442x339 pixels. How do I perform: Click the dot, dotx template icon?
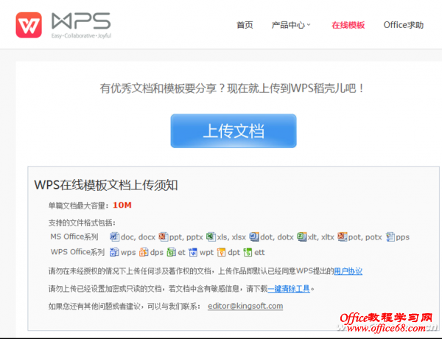point(254,237)
